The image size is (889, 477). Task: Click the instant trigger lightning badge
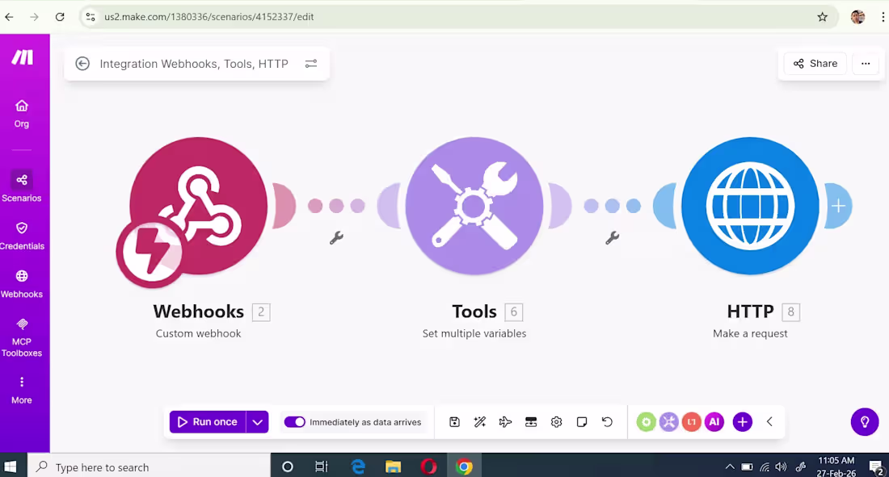[150, 252]
